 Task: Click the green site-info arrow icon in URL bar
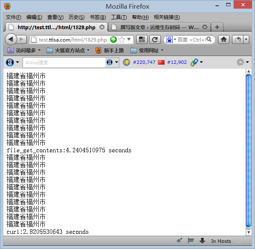click(114, 40)
